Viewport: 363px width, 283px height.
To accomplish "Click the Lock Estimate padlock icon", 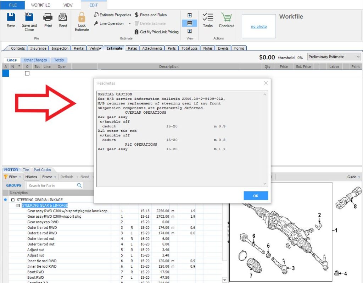I will click(x=82, y=18).
